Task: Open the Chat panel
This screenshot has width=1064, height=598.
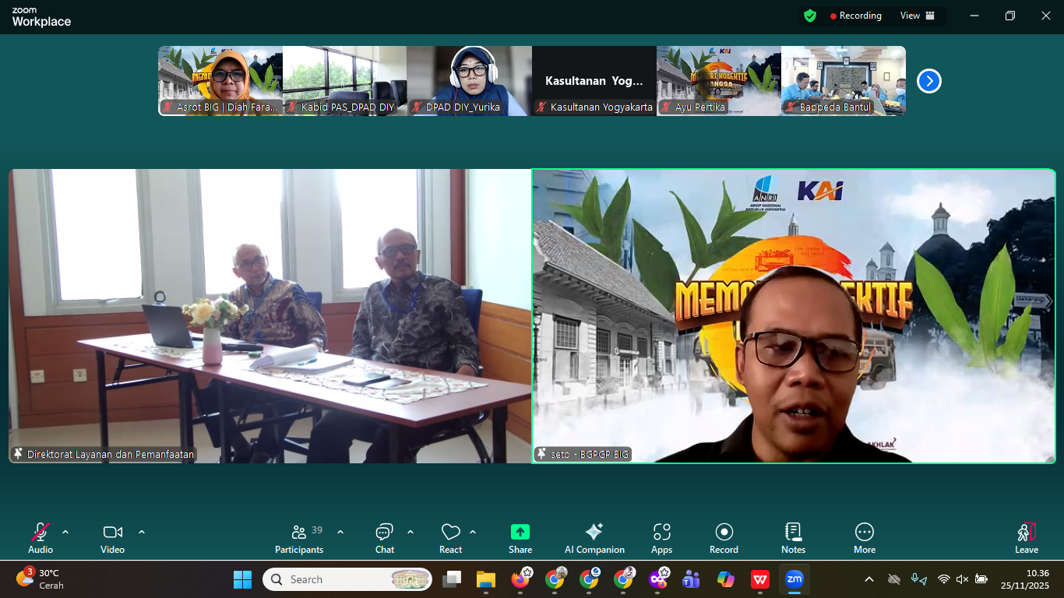Action: click(x=385, y=538)
